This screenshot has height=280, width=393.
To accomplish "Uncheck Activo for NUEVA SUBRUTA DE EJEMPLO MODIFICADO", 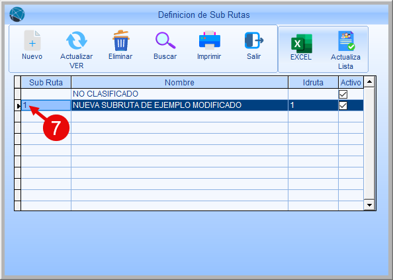I will (x=343, y=105).
